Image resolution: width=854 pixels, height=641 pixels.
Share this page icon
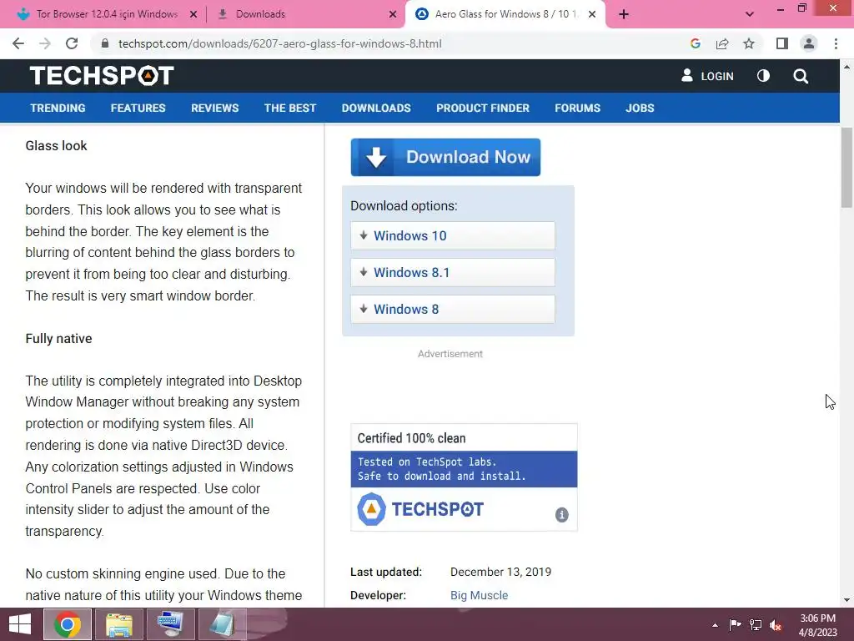722,43
